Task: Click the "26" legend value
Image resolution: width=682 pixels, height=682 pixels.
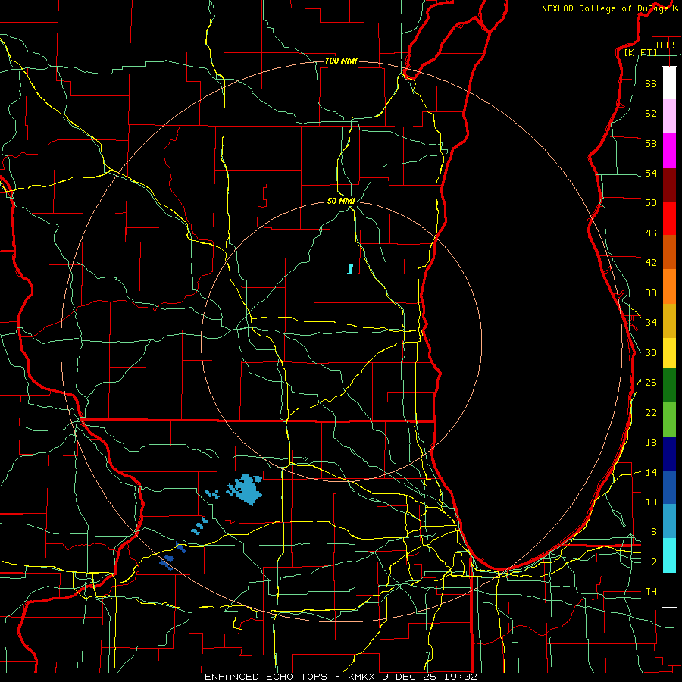Action: coord(651,382)
